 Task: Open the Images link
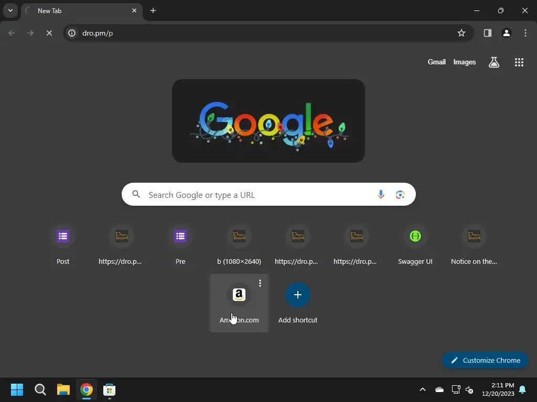click(x=465, y=62)
